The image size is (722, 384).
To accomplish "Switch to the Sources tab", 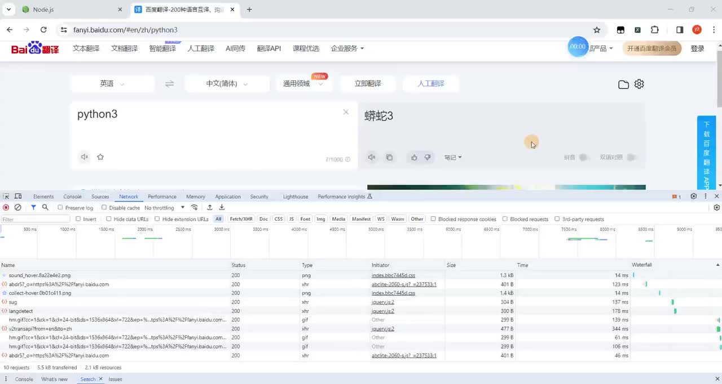I will pos(100,197).
